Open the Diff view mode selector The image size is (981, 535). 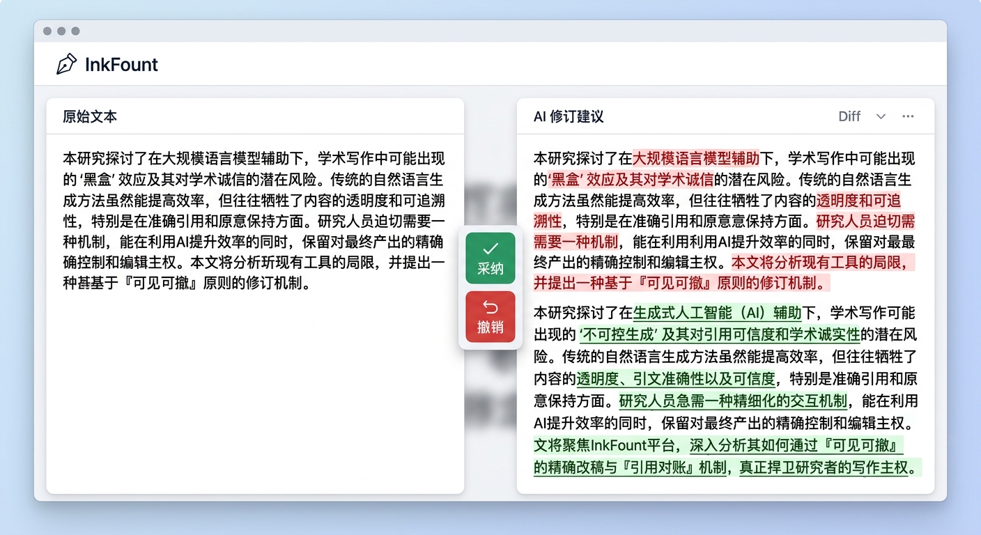[849, 116]
